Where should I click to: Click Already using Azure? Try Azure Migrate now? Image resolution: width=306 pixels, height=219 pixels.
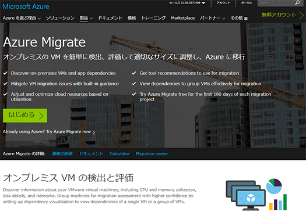[49, 132]
